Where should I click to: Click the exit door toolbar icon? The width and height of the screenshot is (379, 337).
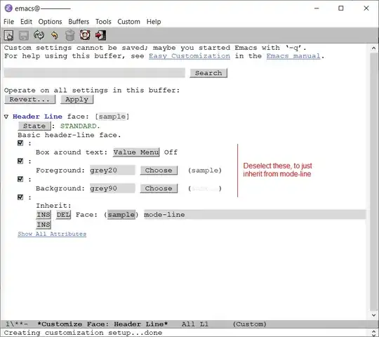100,35
